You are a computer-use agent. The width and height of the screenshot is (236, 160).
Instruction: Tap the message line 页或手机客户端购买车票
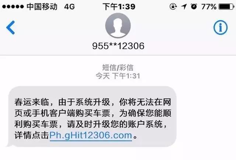coord(62,113)
